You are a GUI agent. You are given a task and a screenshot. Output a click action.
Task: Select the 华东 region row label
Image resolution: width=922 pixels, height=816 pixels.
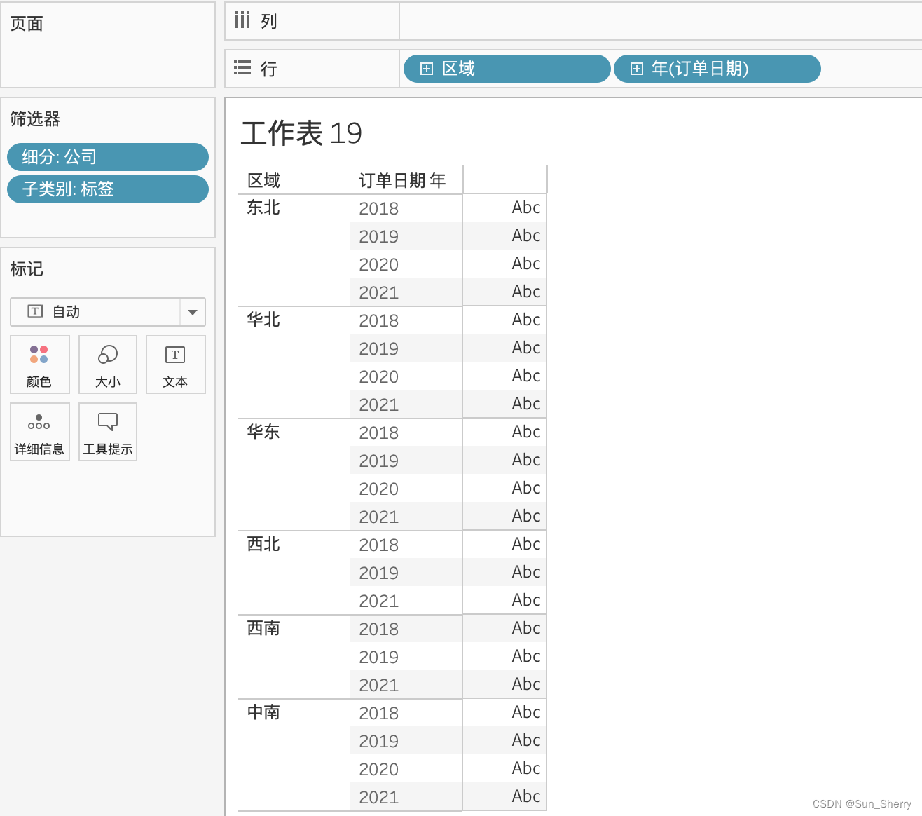click(263, 432)
